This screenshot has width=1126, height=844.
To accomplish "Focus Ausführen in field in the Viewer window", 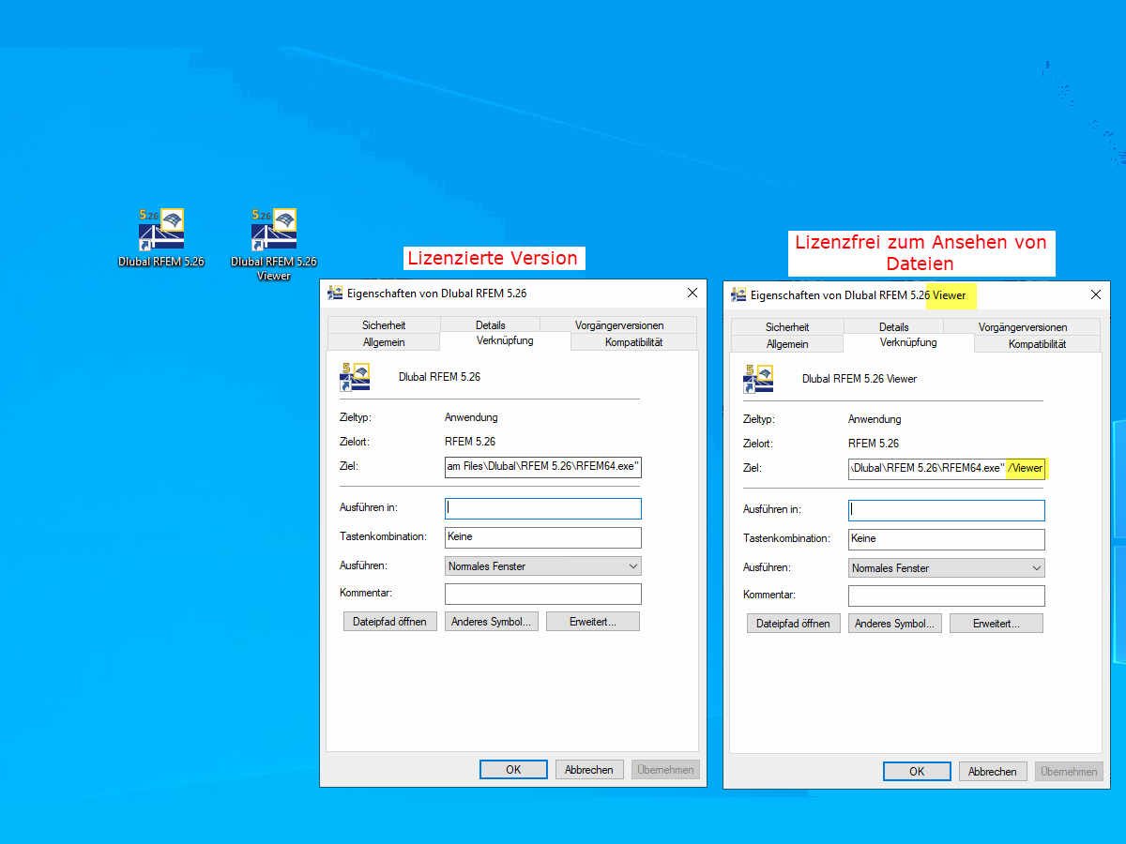I will click(947, 510).
